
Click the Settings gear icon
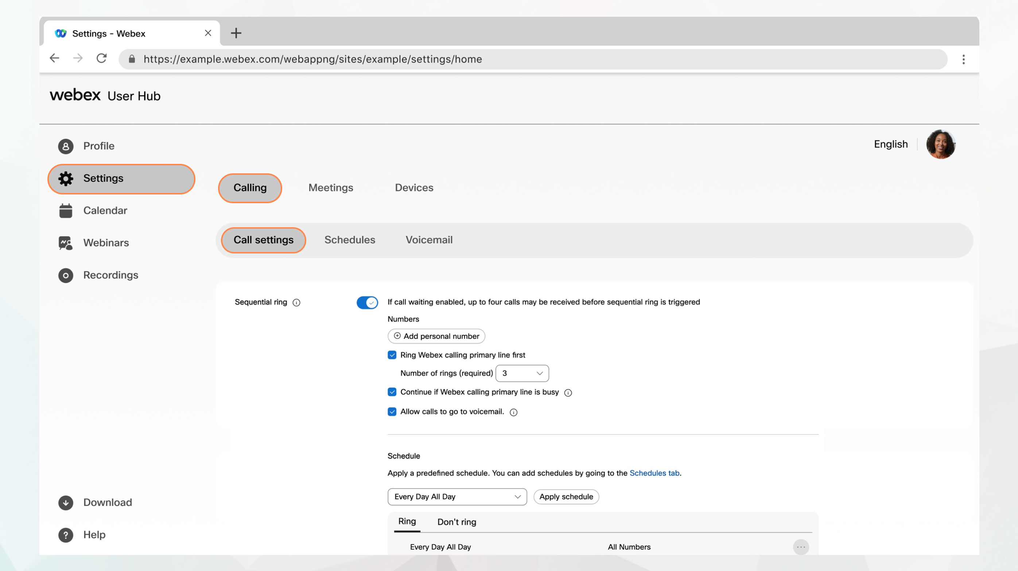pos(64,178)
